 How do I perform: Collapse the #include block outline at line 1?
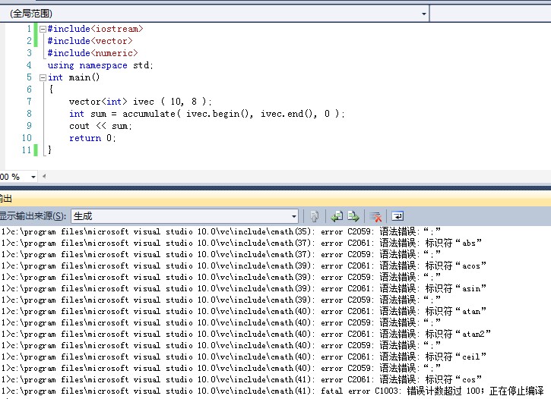pos(42,29)
